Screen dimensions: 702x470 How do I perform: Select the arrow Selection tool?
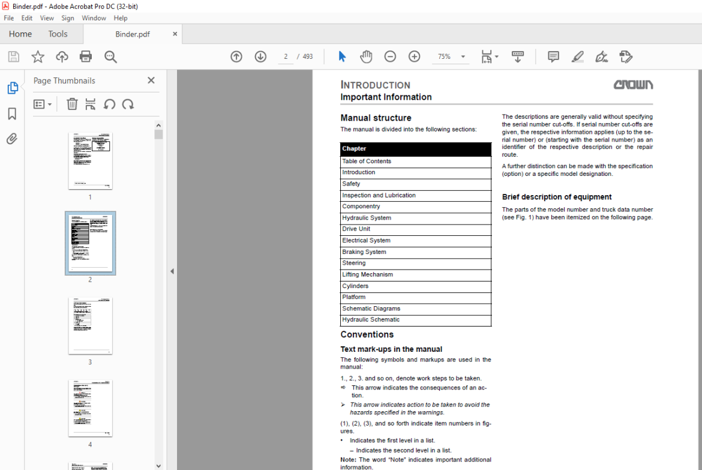pos(342,56)
